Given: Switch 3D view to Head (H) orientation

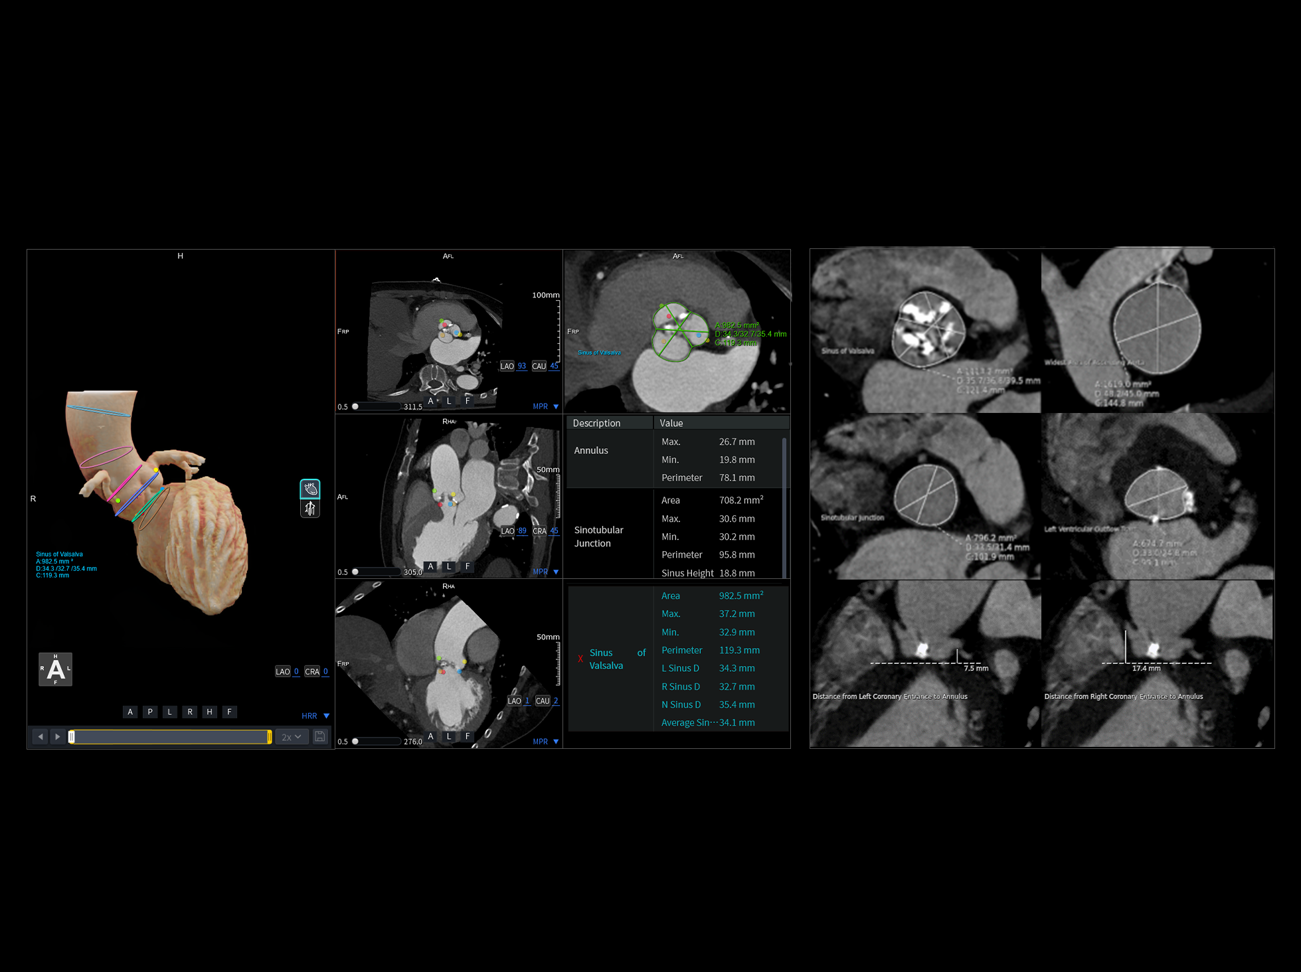Looking at the screenshot, I should coord(209,712).
